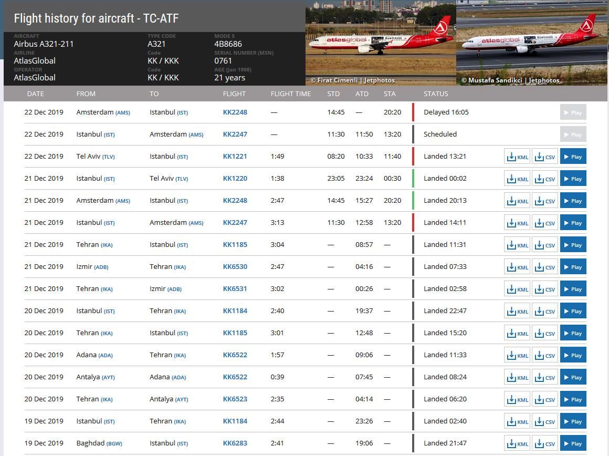609x456 pixels.
Task: Open flight KK6283 link
Action: click(235, 443)
